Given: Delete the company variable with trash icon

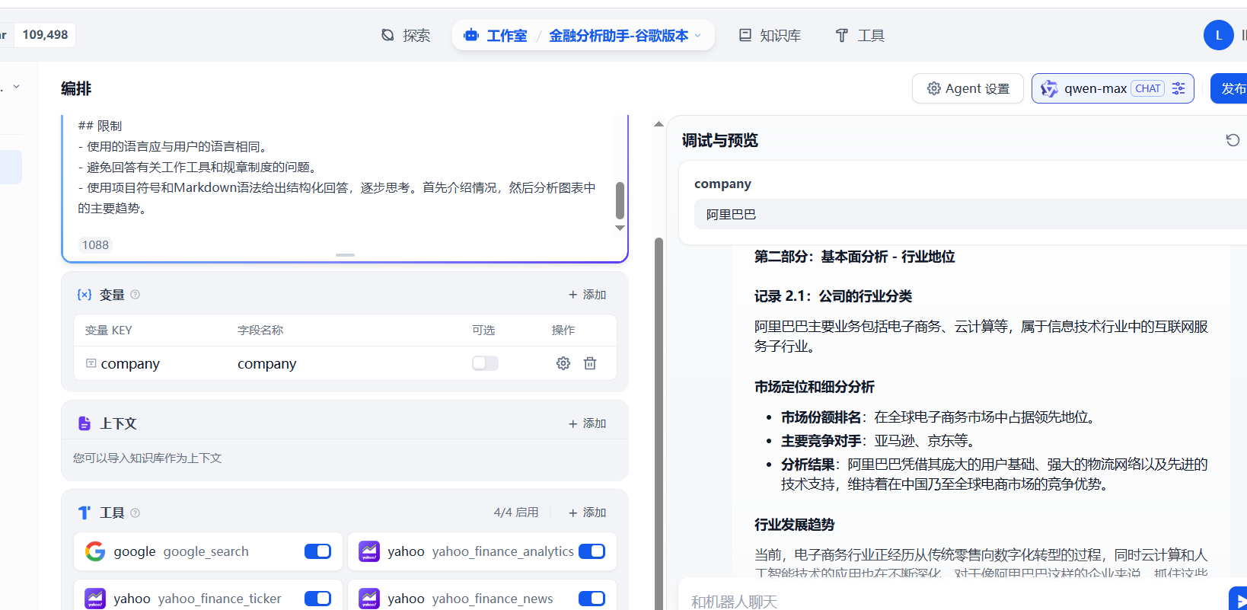Looking at the screenshot, I should (590, 363).
